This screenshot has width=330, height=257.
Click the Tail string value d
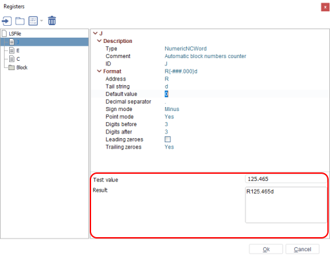point(166,87)
